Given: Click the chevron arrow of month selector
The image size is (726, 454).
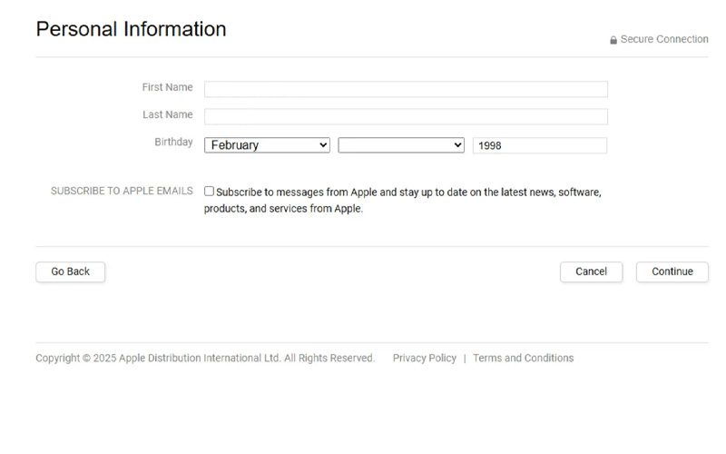Looking at the screenshot, I should tap(323, 145).
